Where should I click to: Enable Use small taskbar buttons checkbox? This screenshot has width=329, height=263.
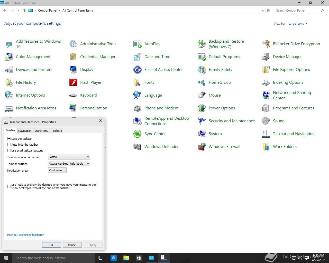[9, 151]
